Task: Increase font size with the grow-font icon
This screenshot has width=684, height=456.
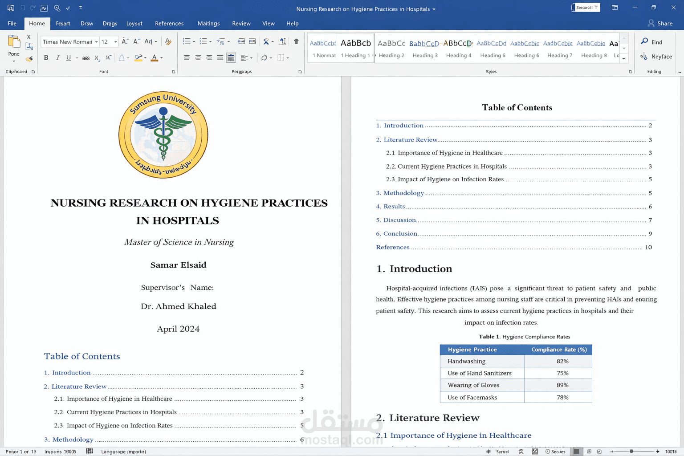Action: [125, 41]
